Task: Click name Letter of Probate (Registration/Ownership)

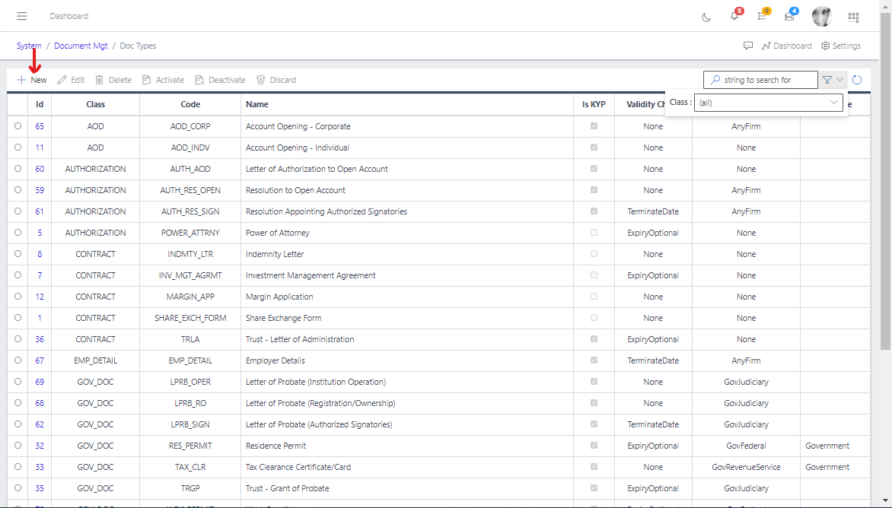Action: (x=320, y=403)
